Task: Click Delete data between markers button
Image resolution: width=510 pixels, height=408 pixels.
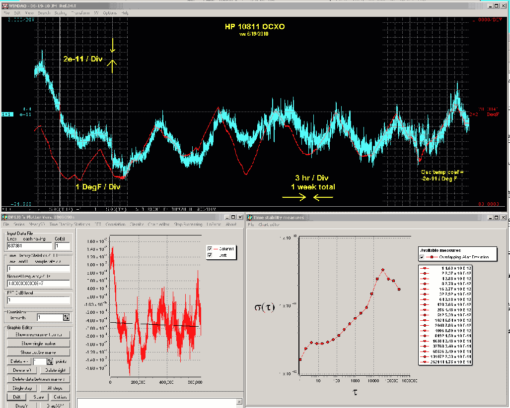Action: coord(38,379)
